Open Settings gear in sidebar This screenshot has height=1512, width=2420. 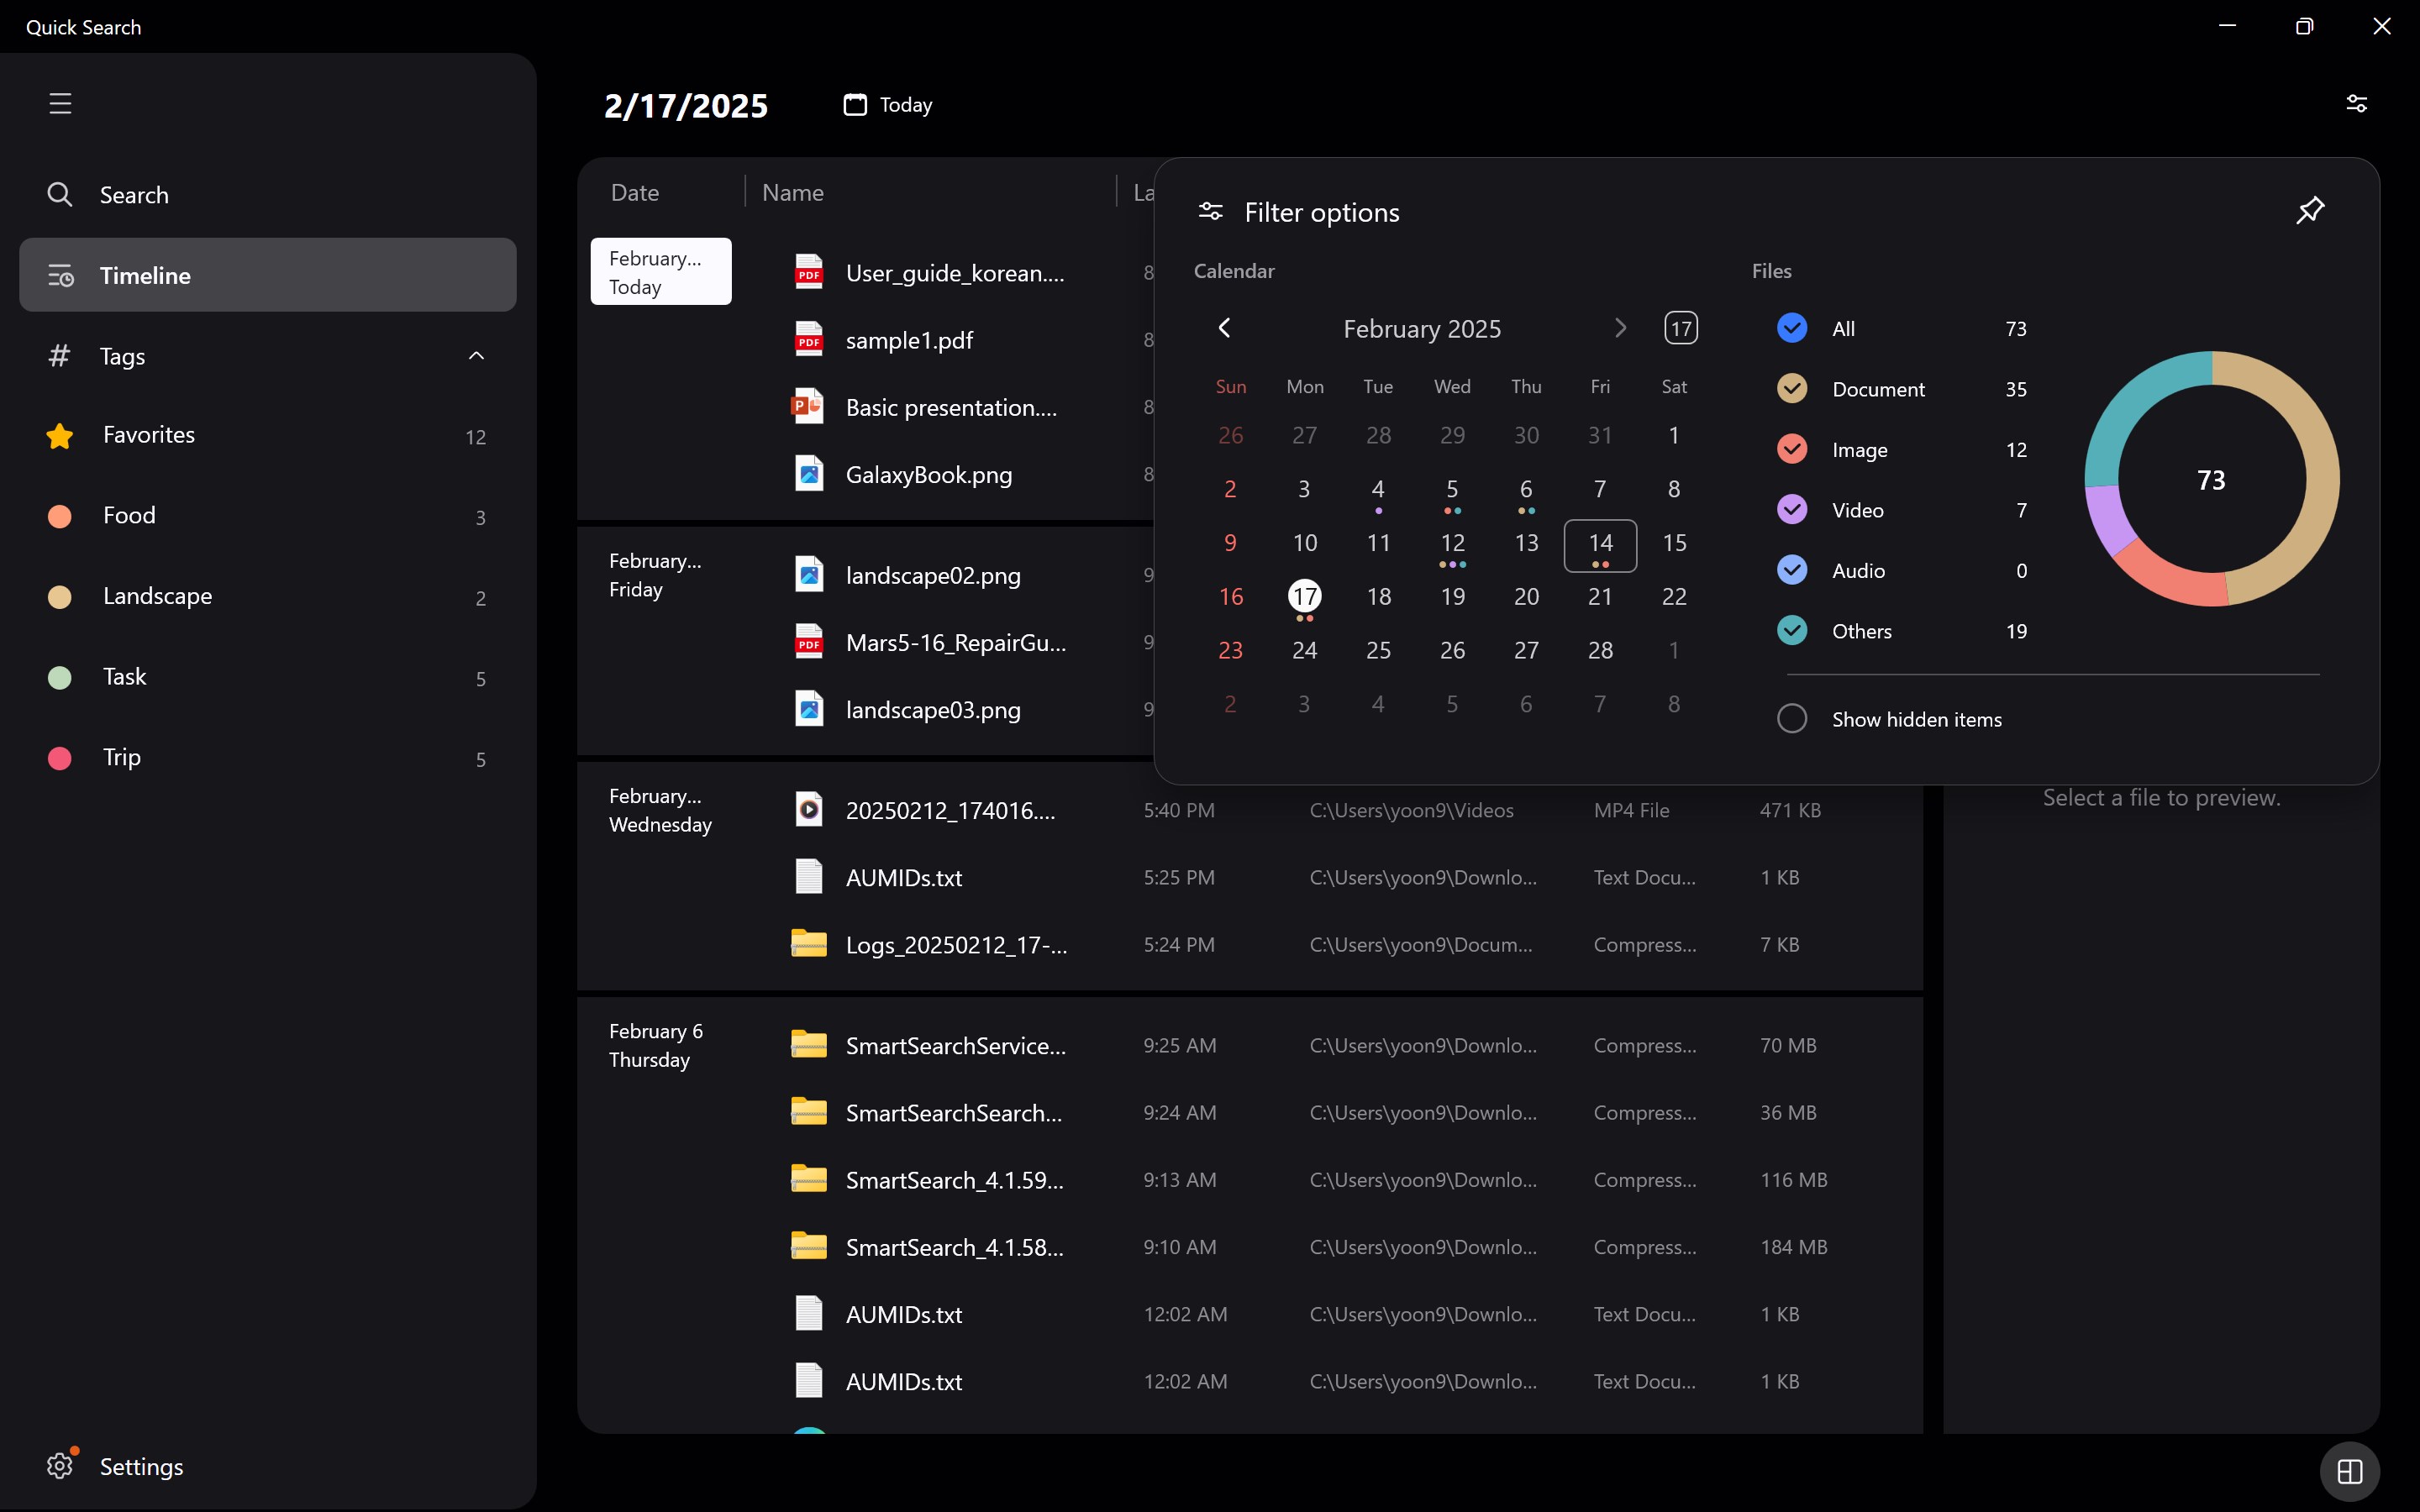coord(60,1465)
